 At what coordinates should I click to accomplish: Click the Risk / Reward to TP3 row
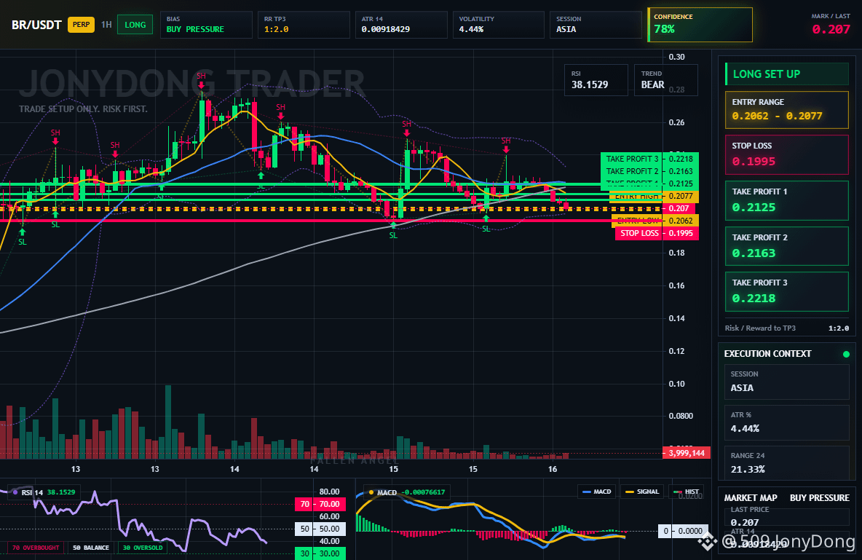point(787,328)
